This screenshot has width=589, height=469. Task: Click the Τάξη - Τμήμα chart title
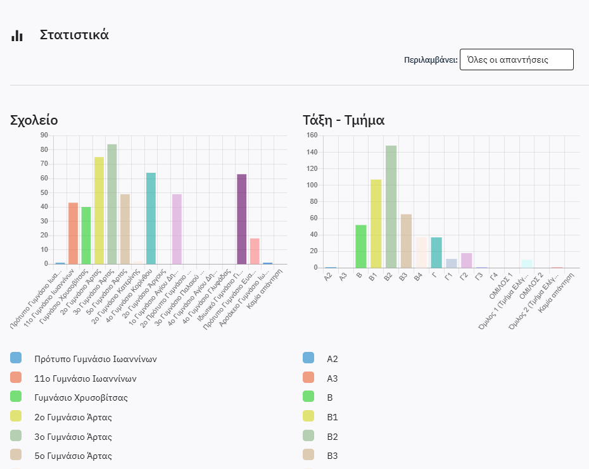point(343,120)
